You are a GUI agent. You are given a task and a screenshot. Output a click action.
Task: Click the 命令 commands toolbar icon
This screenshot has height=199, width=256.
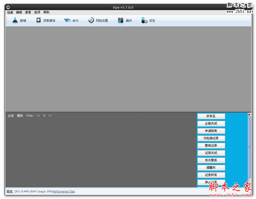click(67, 20)
